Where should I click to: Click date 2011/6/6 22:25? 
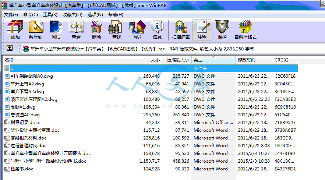click(x=254, y=99)
